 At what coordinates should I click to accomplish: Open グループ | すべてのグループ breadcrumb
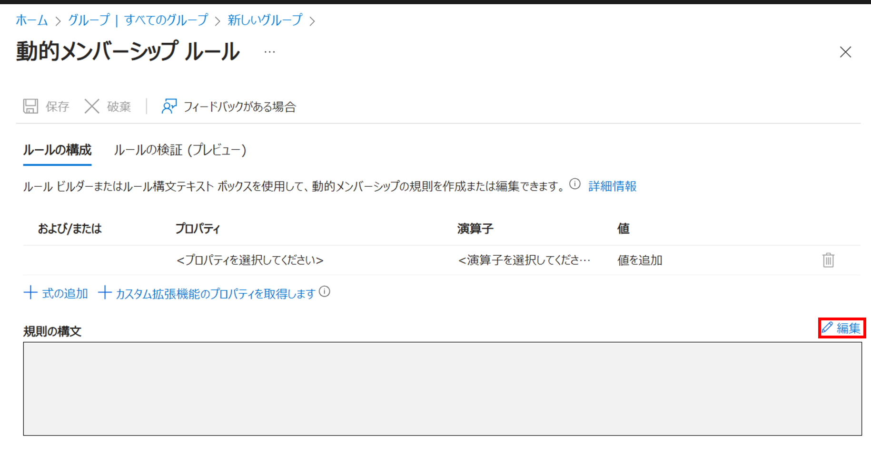138,20
